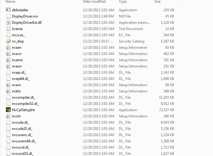Click the dbInstaller application icon

pos(8,10)
